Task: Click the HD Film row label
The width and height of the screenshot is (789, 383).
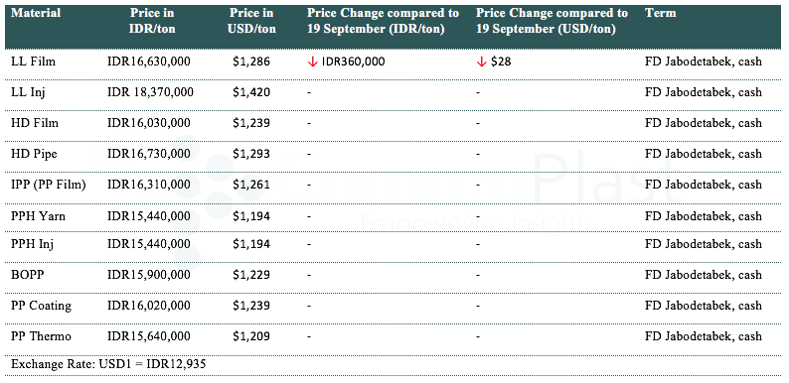Action: (x=34, y=123)
